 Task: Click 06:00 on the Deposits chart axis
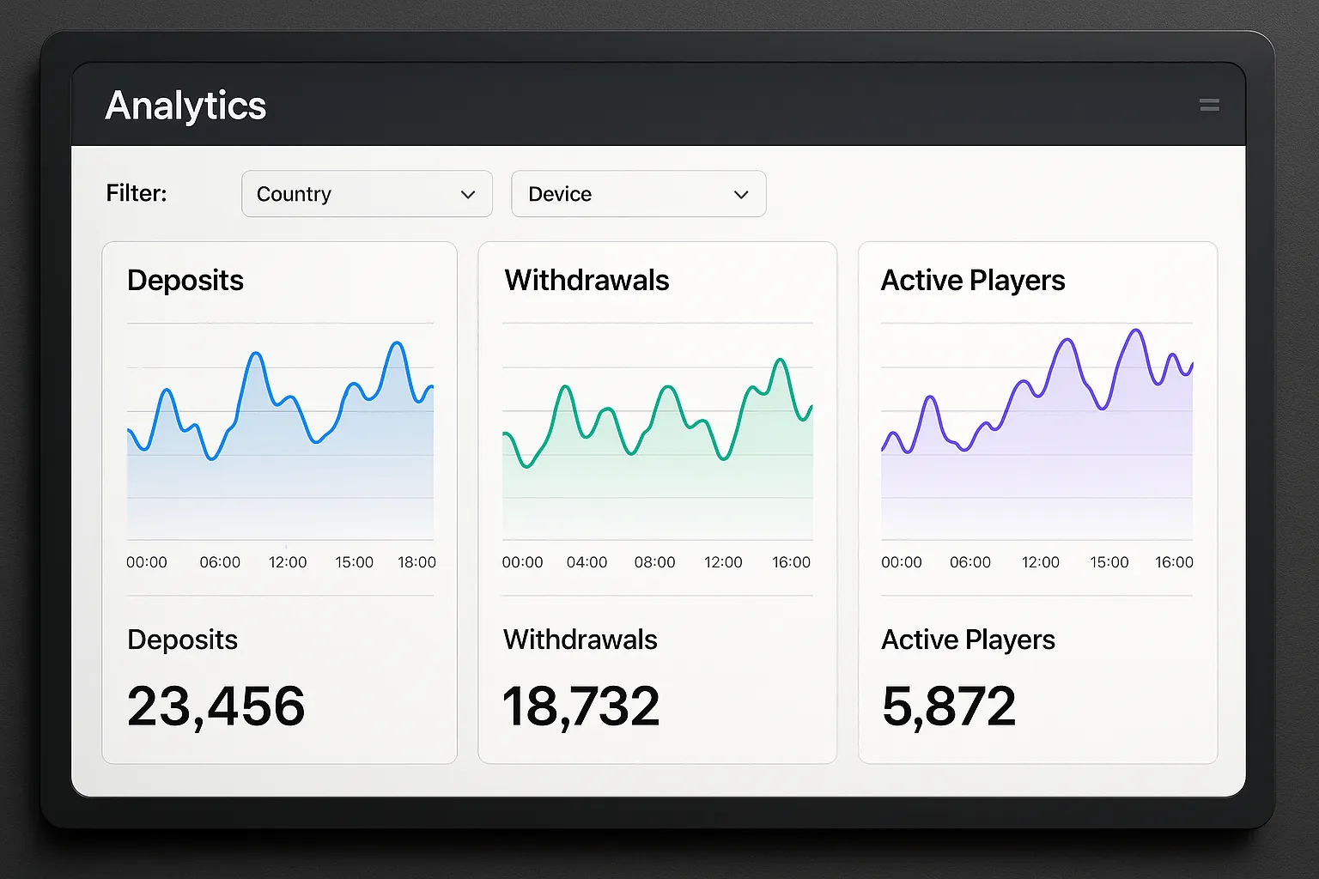(x=220, y=562)
